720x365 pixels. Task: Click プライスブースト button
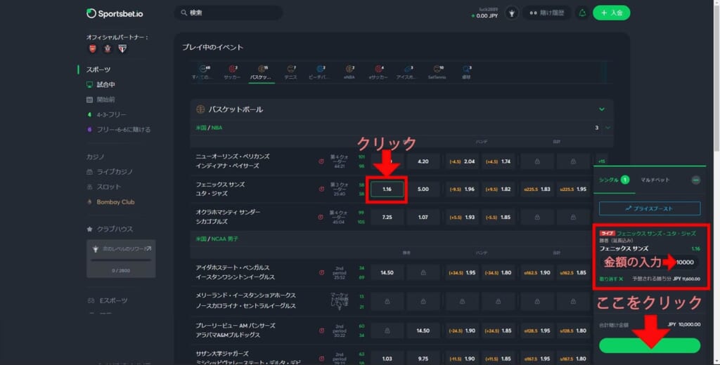649,208
